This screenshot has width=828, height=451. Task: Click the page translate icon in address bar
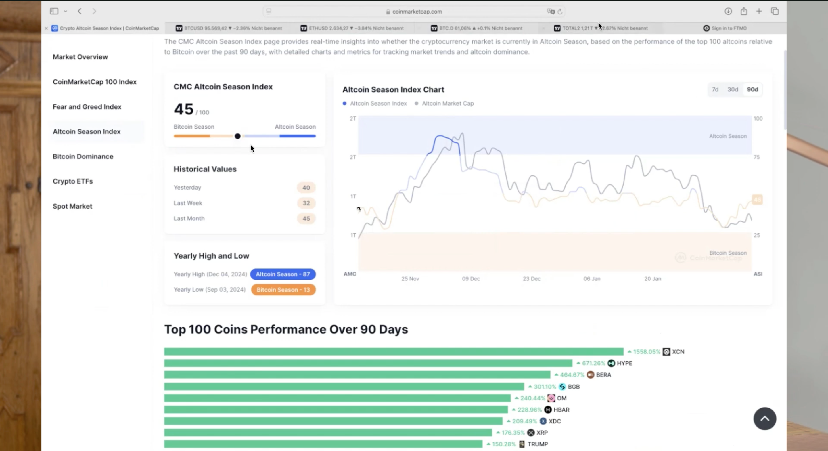(551, 12)
